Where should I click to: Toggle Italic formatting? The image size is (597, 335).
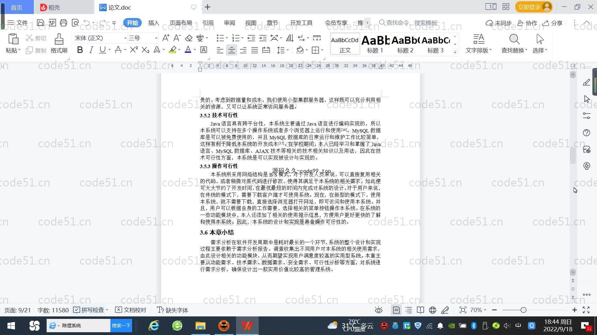coord(91,50)
